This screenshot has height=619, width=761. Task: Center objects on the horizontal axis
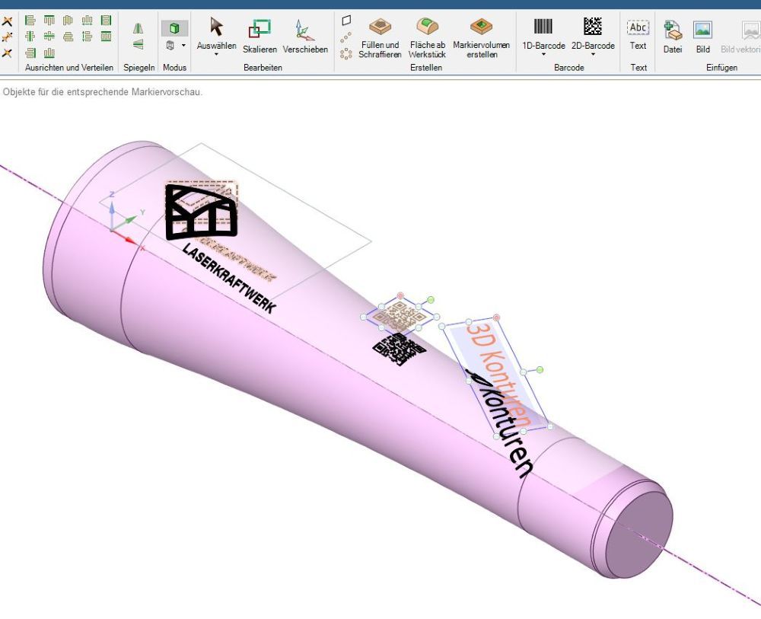point(49,37)
